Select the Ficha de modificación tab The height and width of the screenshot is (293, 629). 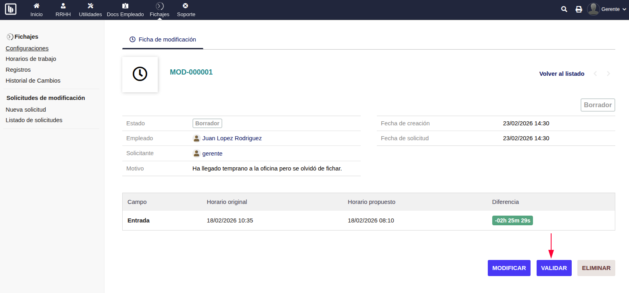(163, 39)
